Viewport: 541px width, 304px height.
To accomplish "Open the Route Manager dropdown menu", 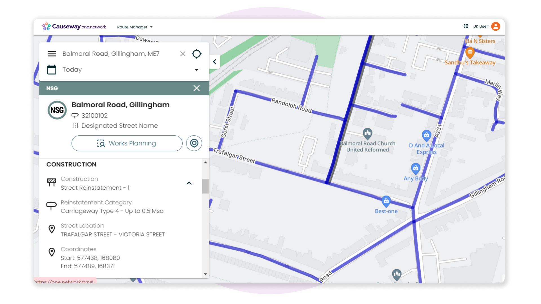I will 135,27.
